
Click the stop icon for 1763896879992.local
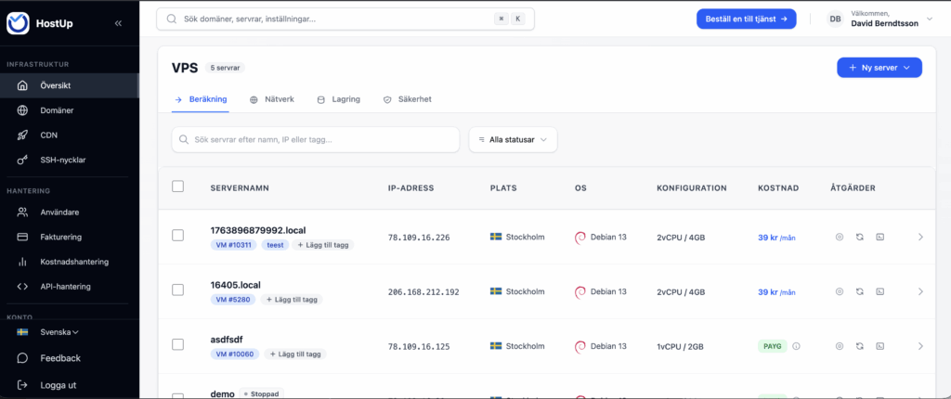840,238
